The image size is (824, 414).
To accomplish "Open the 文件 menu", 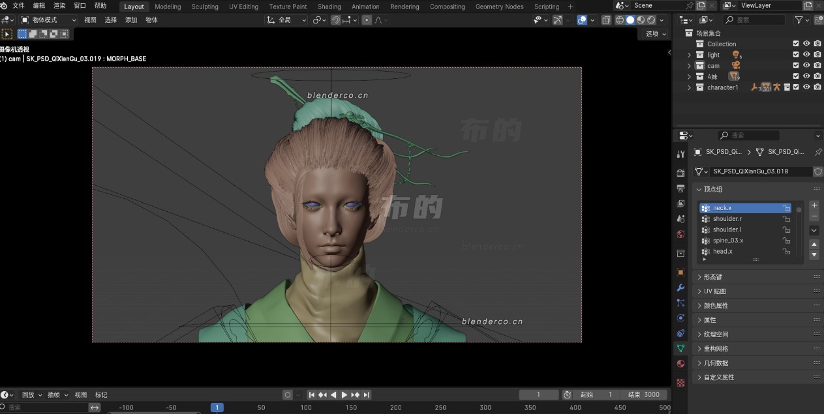I will click(18, 6).
